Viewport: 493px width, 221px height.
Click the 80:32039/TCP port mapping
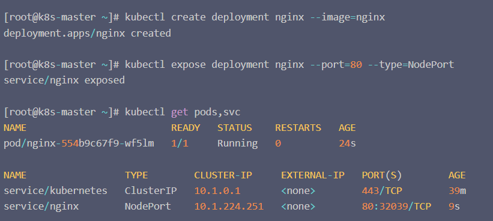(x=396, y=207)
